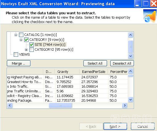
Task: Select Gravity cell 11.839682
Action: pos(68,96)
